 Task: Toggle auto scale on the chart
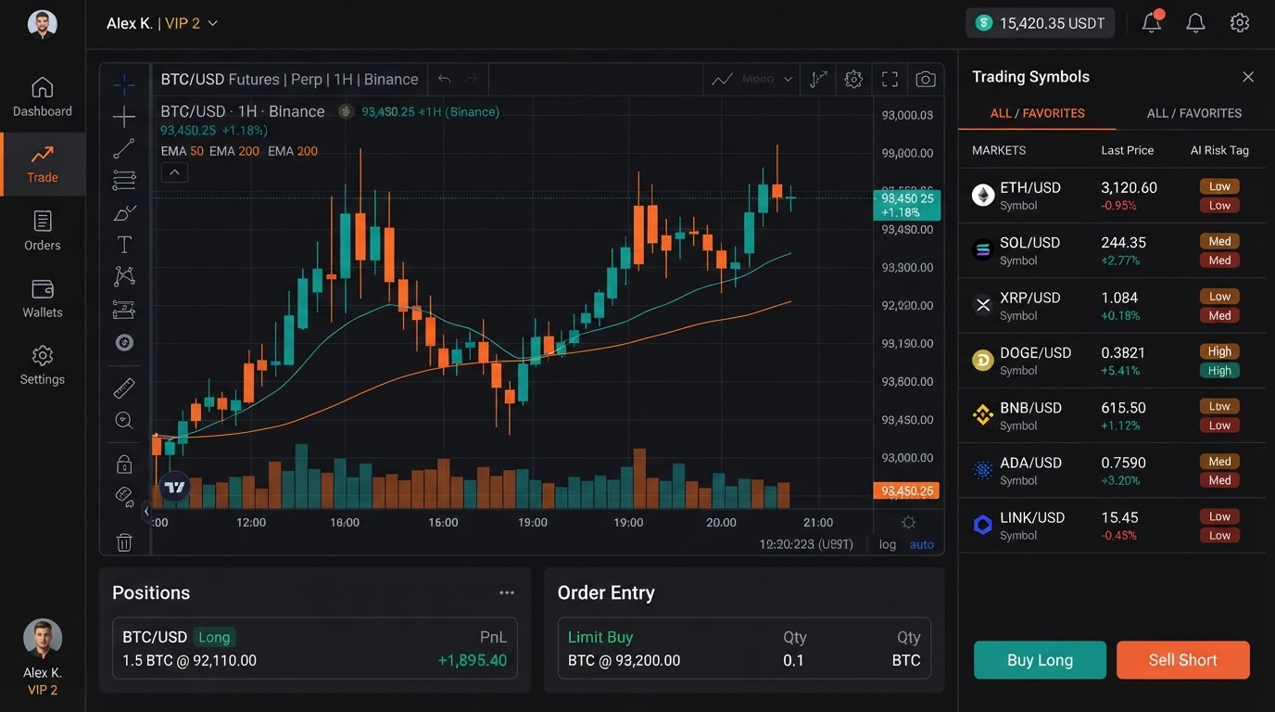point(922,545)
